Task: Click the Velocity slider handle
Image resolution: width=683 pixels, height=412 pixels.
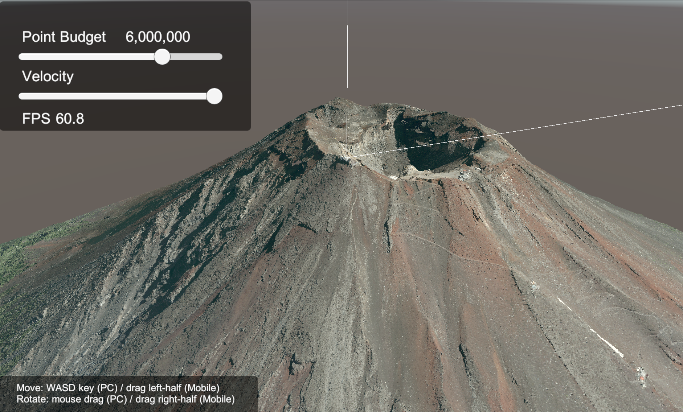Action: 214,96
